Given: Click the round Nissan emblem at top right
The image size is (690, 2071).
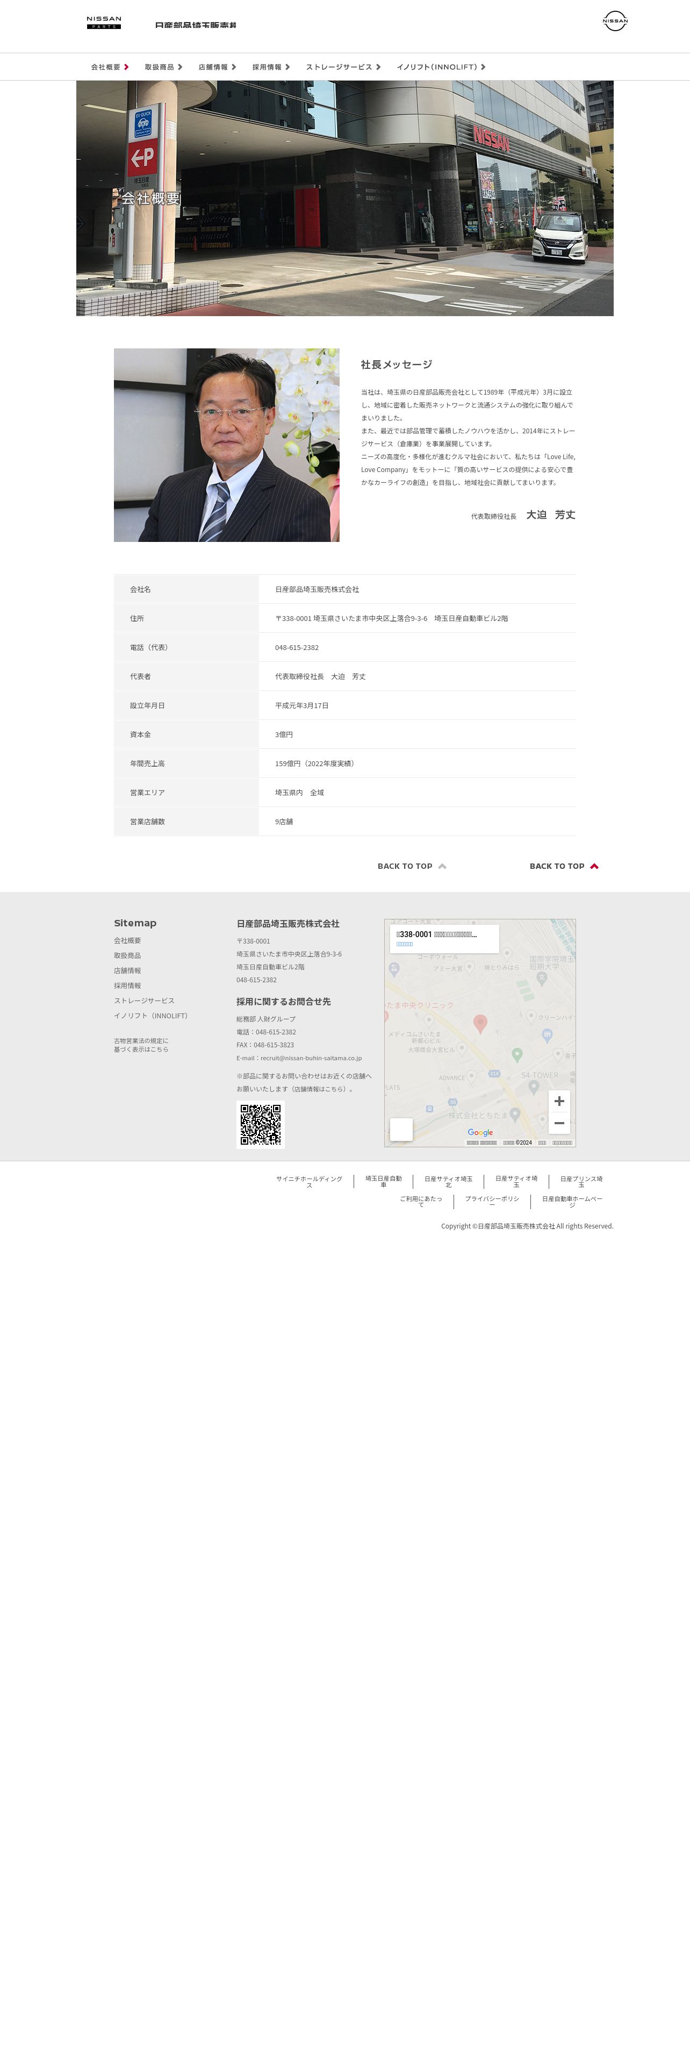Looking at the screenshot, I should pyautogui.click(x=614, y=21).
